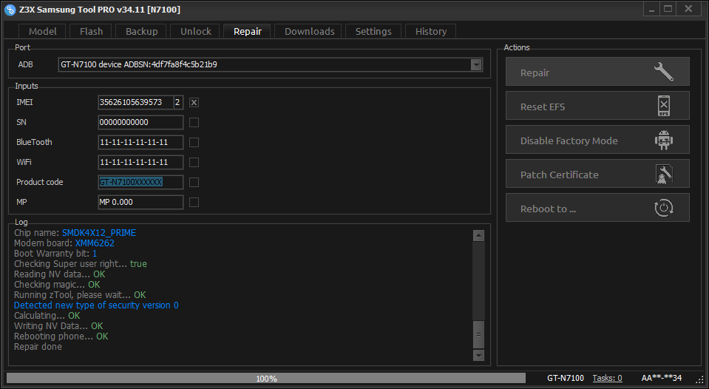Click Patch Certificate button label
This screenshot has height=389, width=709.
559,175
